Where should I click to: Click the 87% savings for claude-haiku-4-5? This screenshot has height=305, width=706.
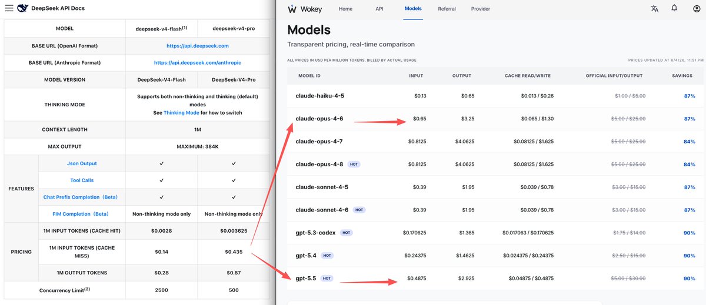pos(690,96)
